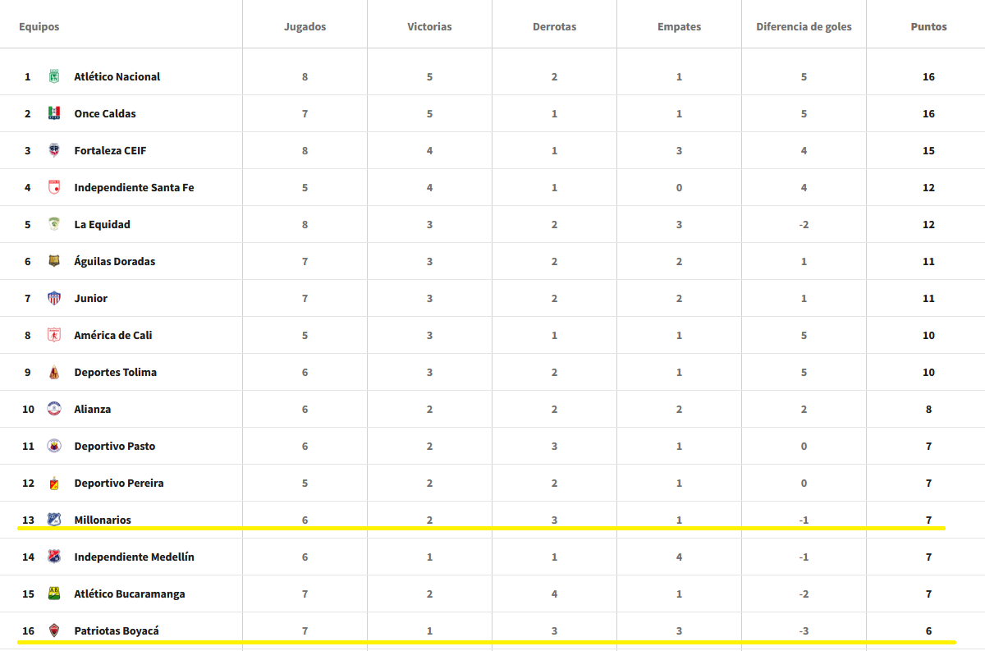Select the Deportivo Pereira team name
Image resolution: width=985 pixels, height=651 pixels.
119,483
